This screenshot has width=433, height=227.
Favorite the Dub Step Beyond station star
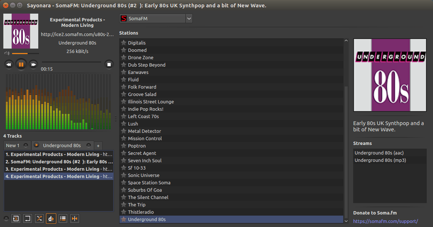124,65
